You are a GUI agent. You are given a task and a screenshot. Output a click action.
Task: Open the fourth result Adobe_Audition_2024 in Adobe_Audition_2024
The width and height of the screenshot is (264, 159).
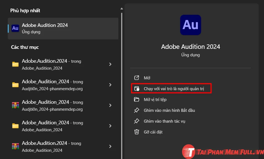tap(52, 126)
